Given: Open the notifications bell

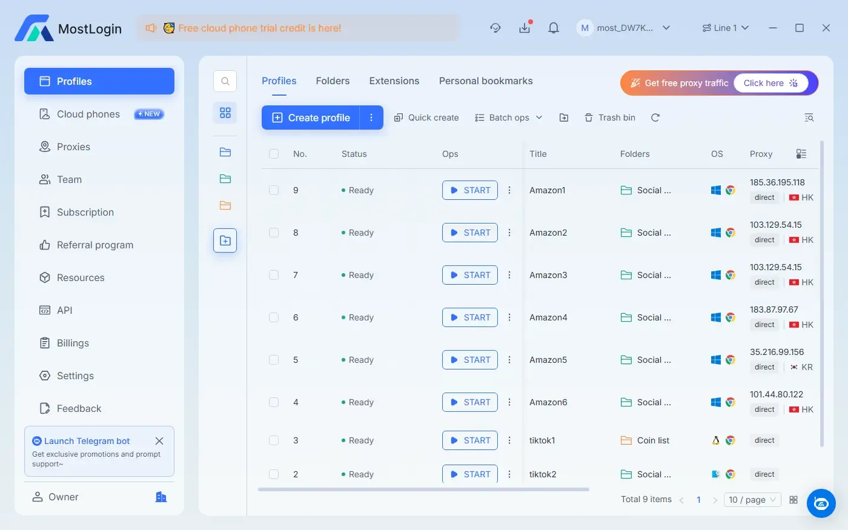Looking at the screenshot, I should click(553, 28).
